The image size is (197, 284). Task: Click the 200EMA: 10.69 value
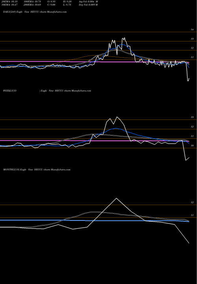(x=32, y=5)
